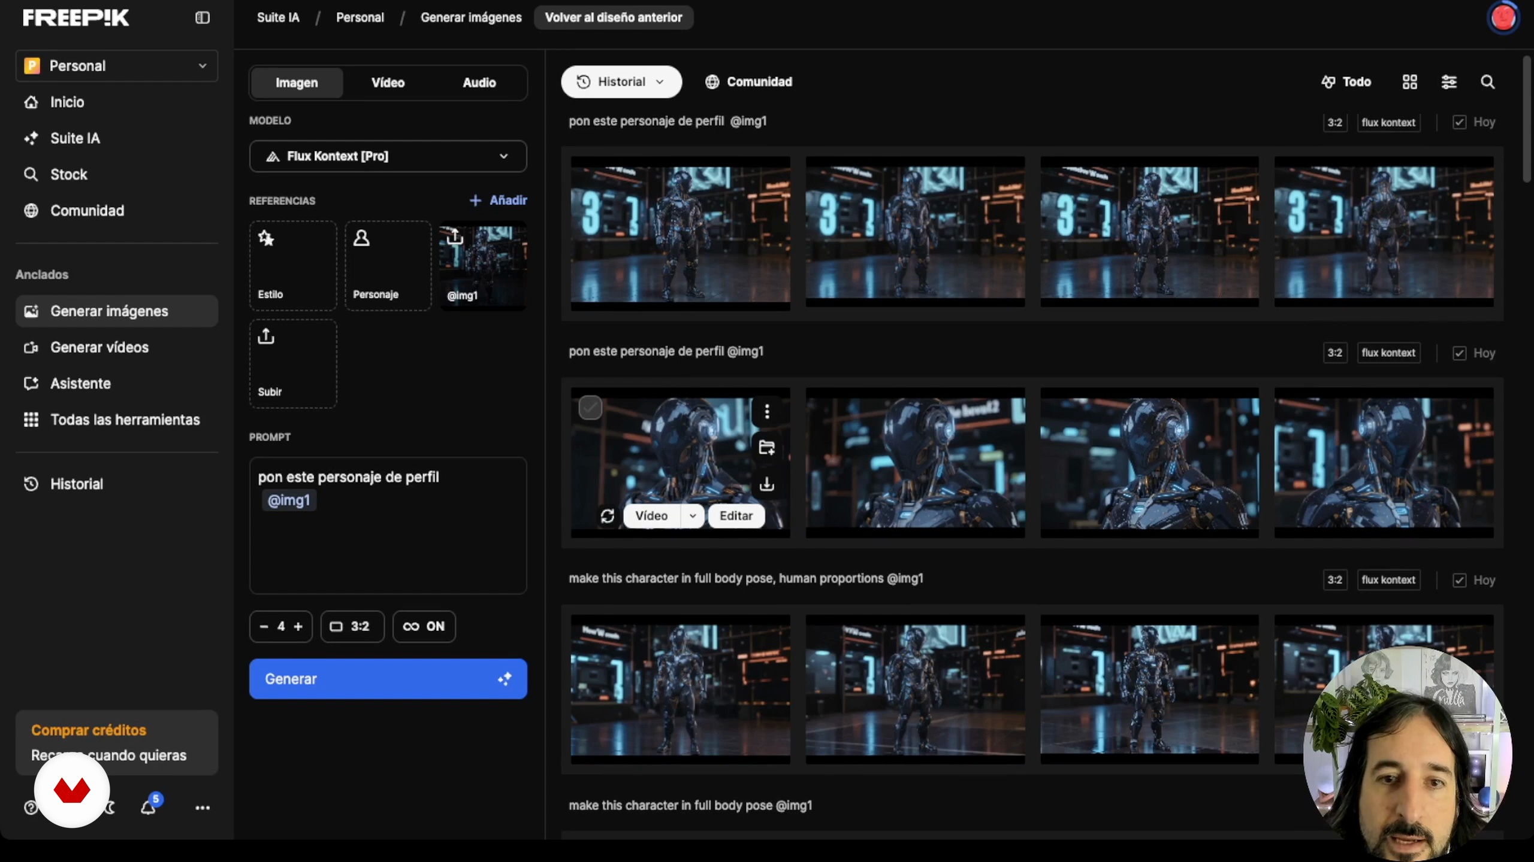Open the search icon in history toolbar
1534x862 pixels.
click(x=1487, y=82)
